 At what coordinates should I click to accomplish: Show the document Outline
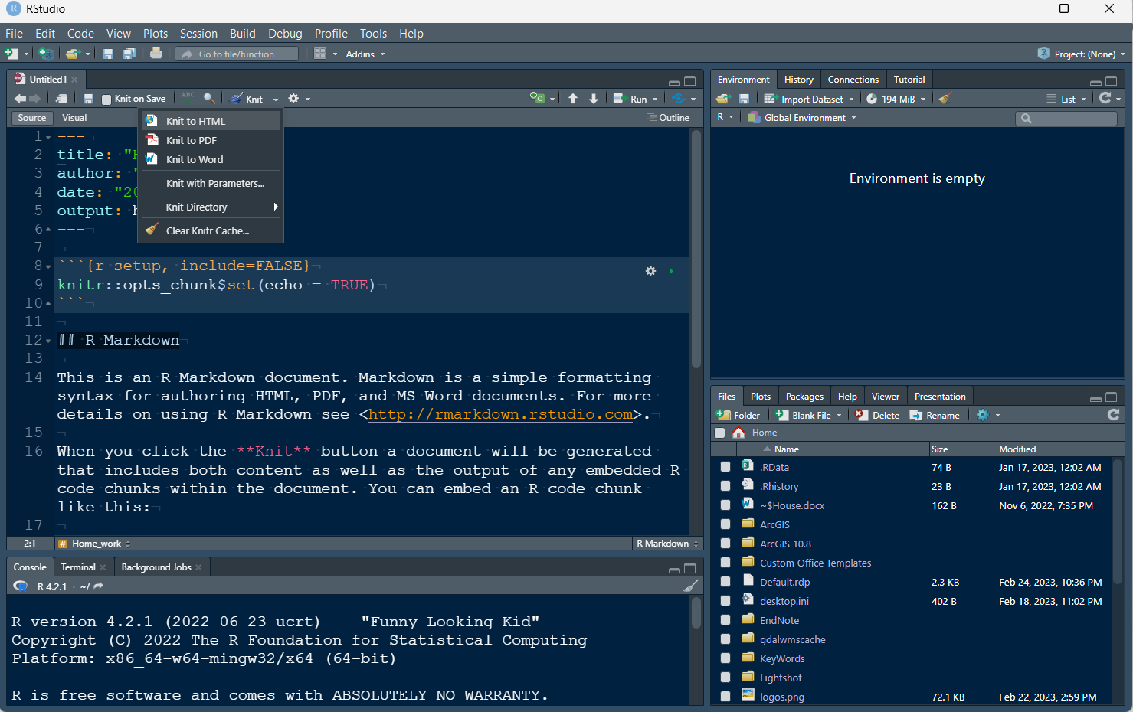pyautogui.click(x=668, y=118)
